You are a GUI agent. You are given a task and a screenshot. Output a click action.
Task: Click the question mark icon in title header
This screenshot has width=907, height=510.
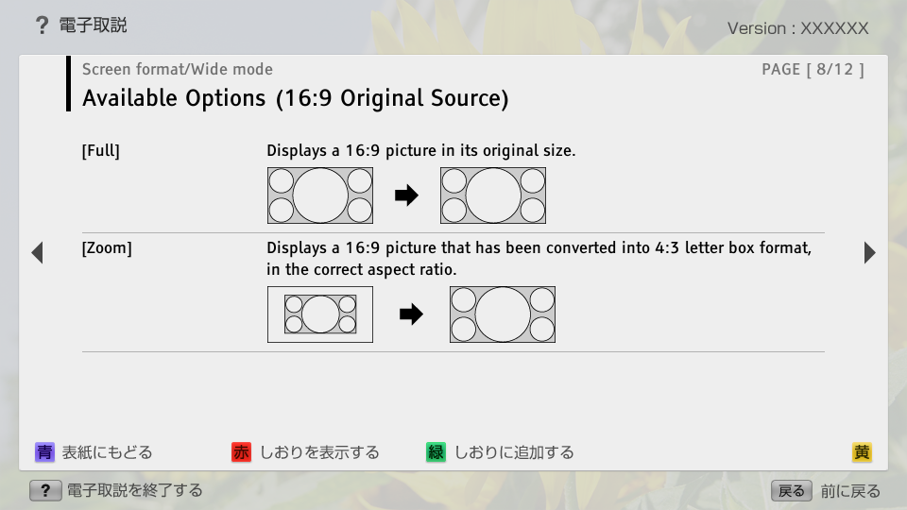[x=42, y=26]
